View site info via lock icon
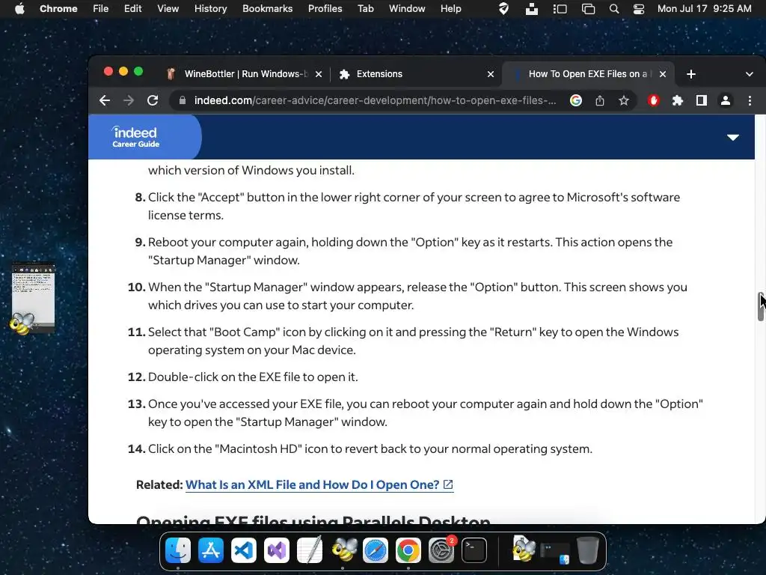The width and height of the screenshot is (766, 575). (x=183, y=101)
